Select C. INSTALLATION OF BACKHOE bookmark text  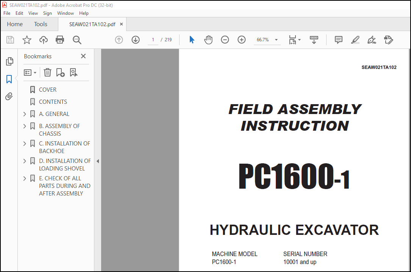(64, 147)
